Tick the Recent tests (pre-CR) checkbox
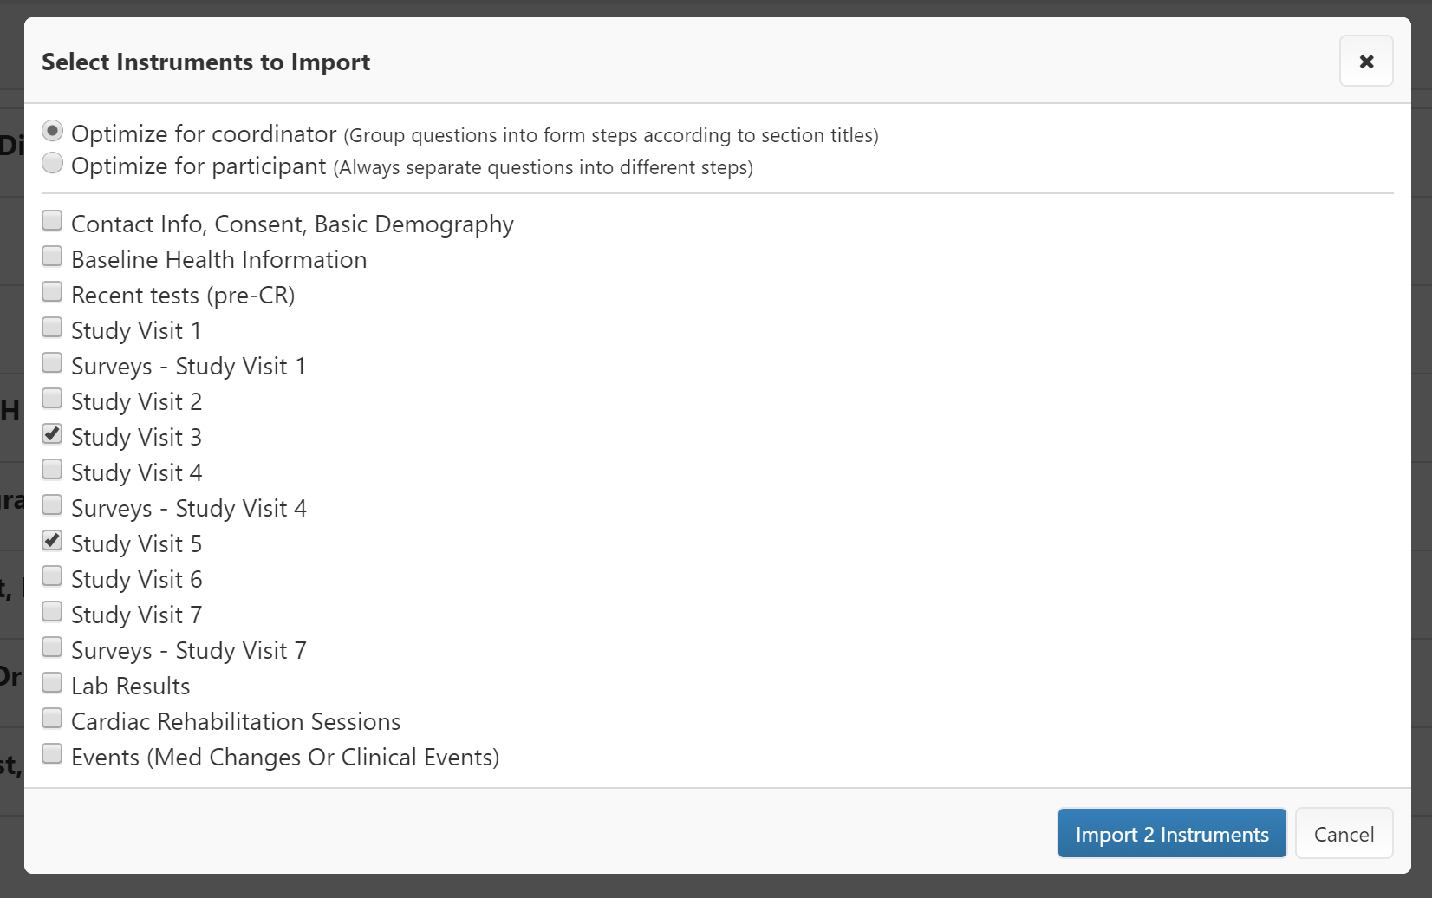 (53, 292)
